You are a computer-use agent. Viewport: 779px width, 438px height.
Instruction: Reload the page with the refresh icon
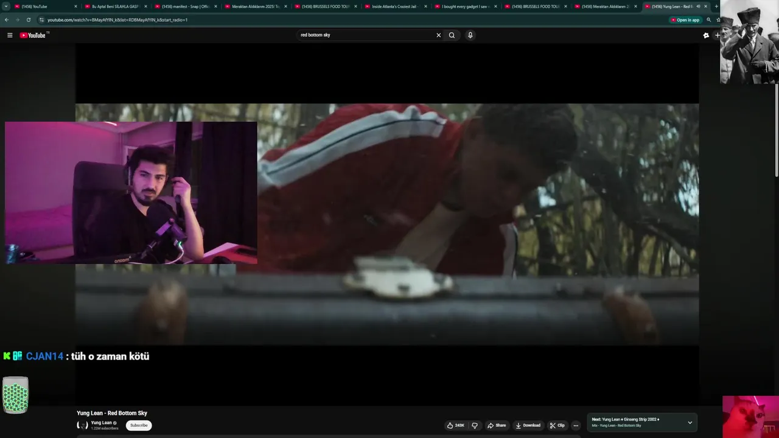coord(28,19)
